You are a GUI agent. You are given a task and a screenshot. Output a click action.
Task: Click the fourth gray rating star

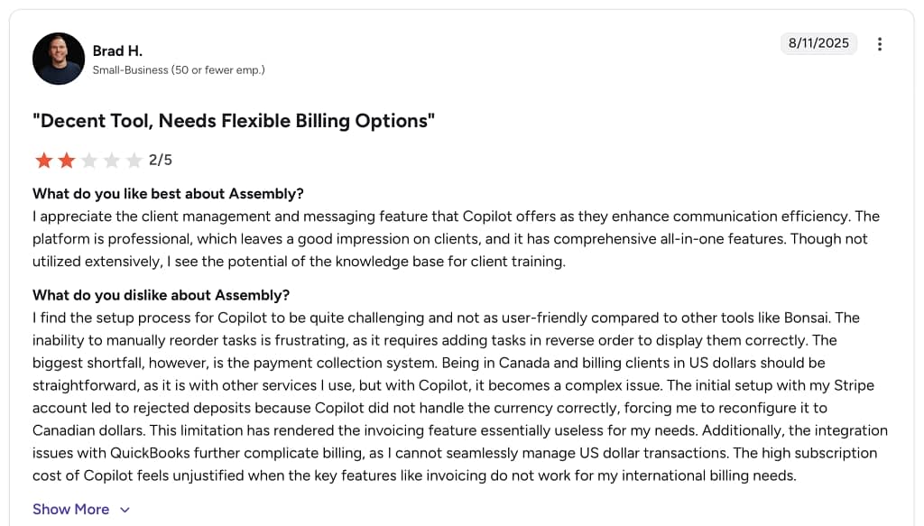pos(111,161)
